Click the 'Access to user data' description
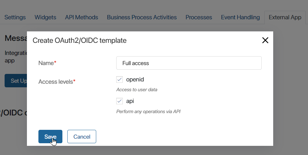The width and height of the screenshot is (308, 155). point(137,90)
